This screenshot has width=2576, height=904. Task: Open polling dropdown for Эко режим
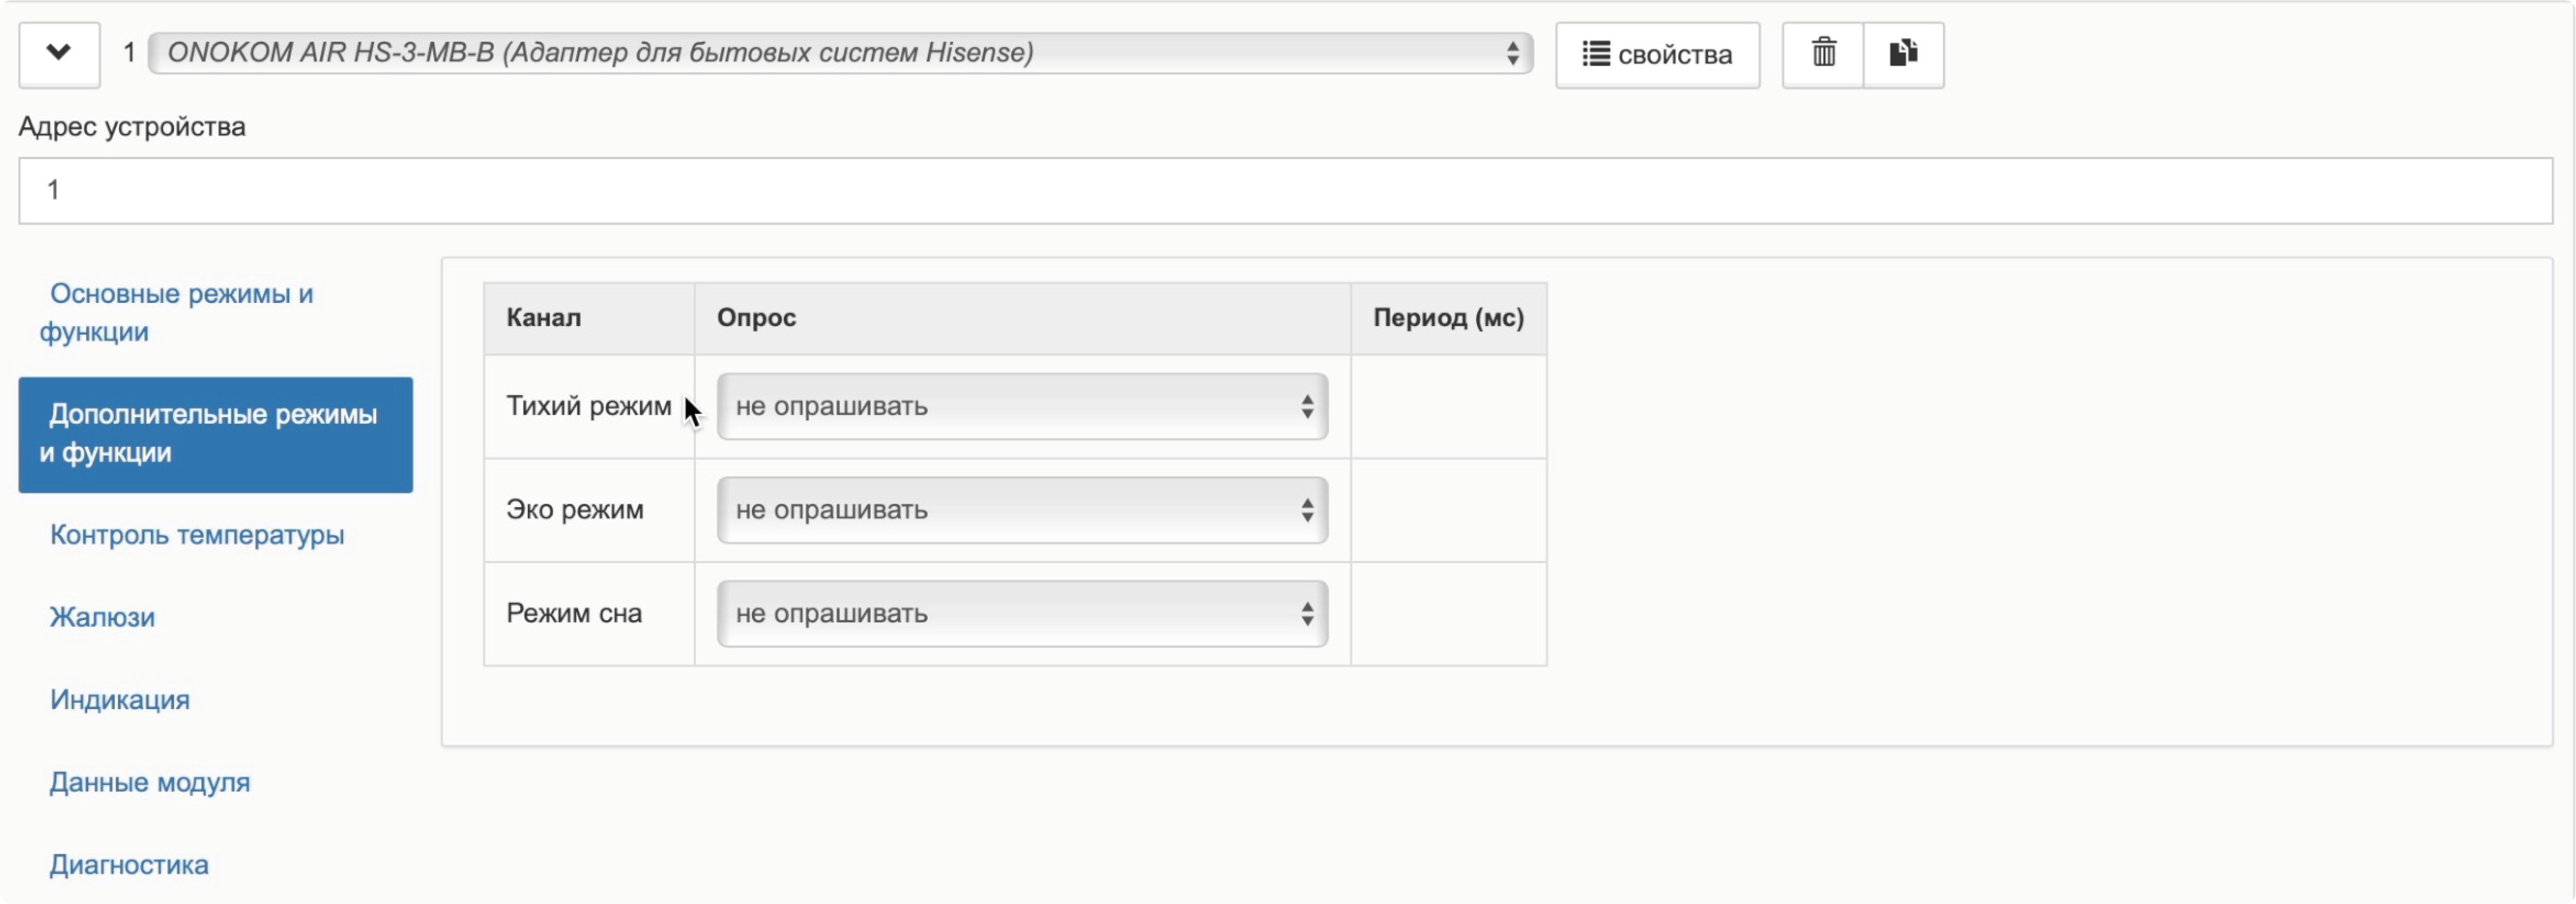click(x=1021, y=510)
